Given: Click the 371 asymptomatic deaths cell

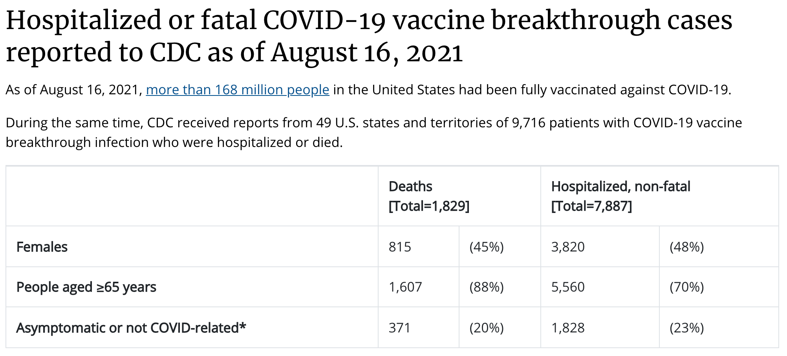Looking at the screenshot, I should tap(399, 328).
